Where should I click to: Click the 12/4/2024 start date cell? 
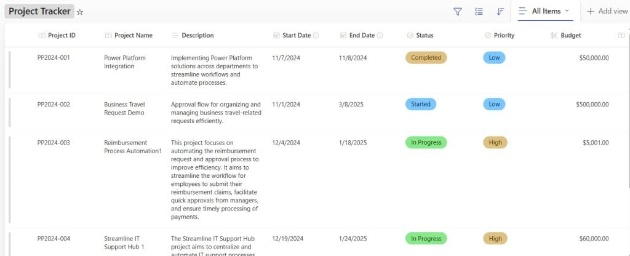pos(286,143)
